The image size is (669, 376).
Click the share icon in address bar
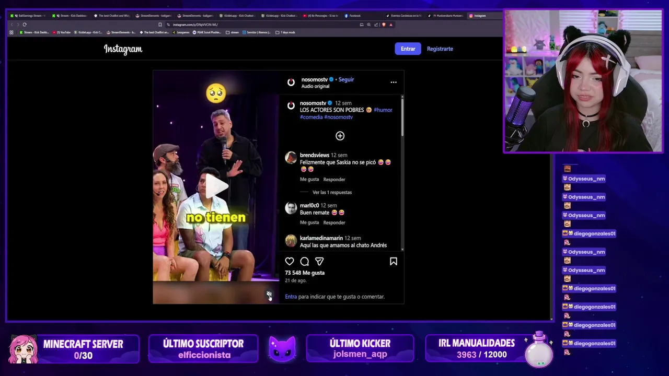click(376, 25)
